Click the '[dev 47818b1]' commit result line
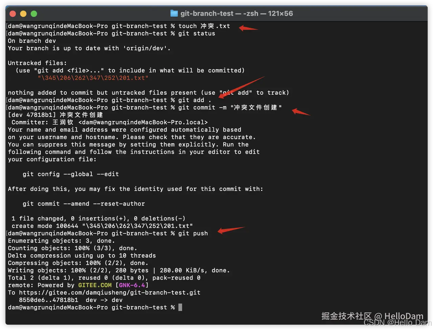This screenshot has height=330, width=433. tap(55, 115)
